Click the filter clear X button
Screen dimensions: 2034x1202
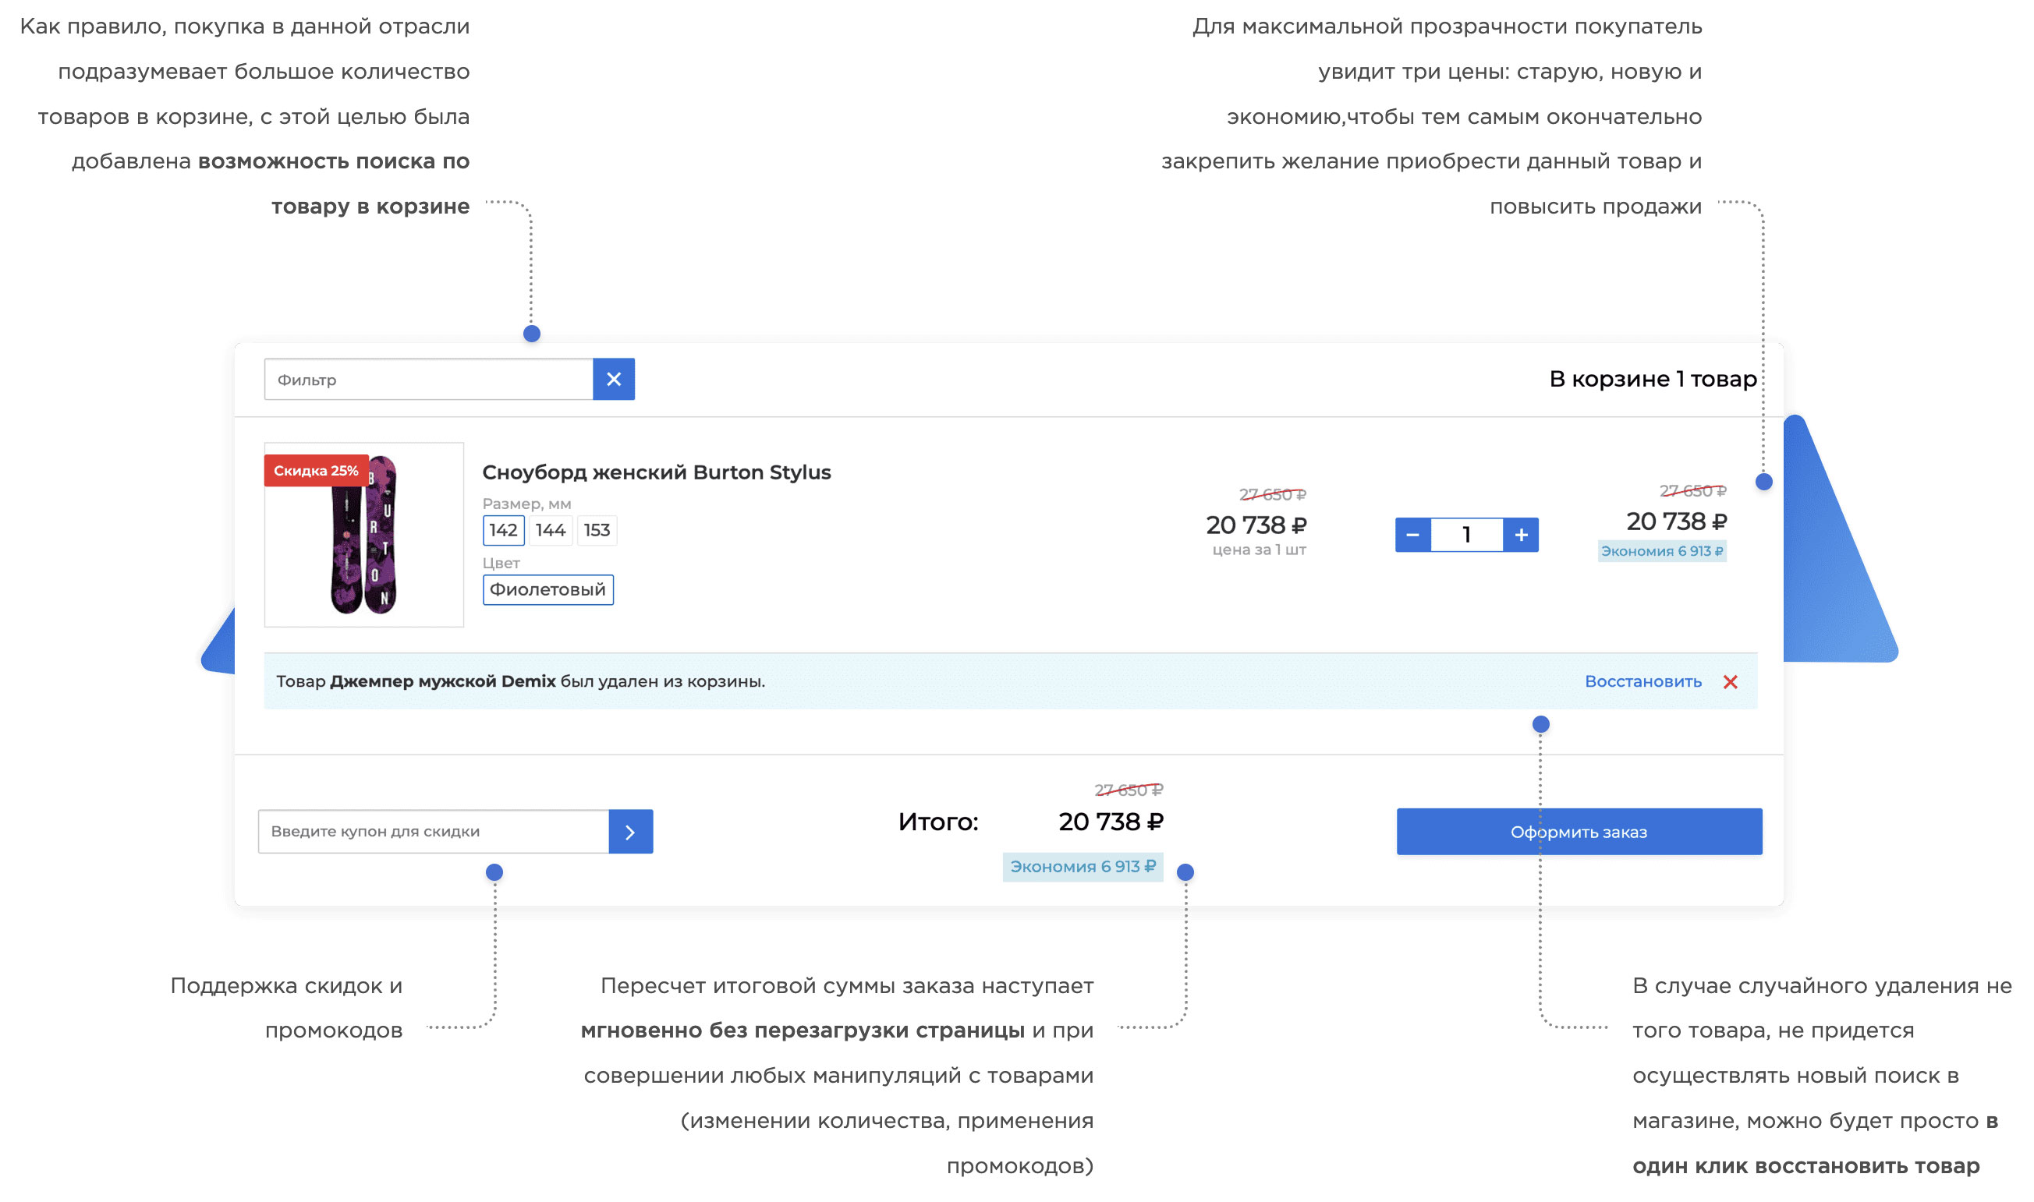coord(614,379)
